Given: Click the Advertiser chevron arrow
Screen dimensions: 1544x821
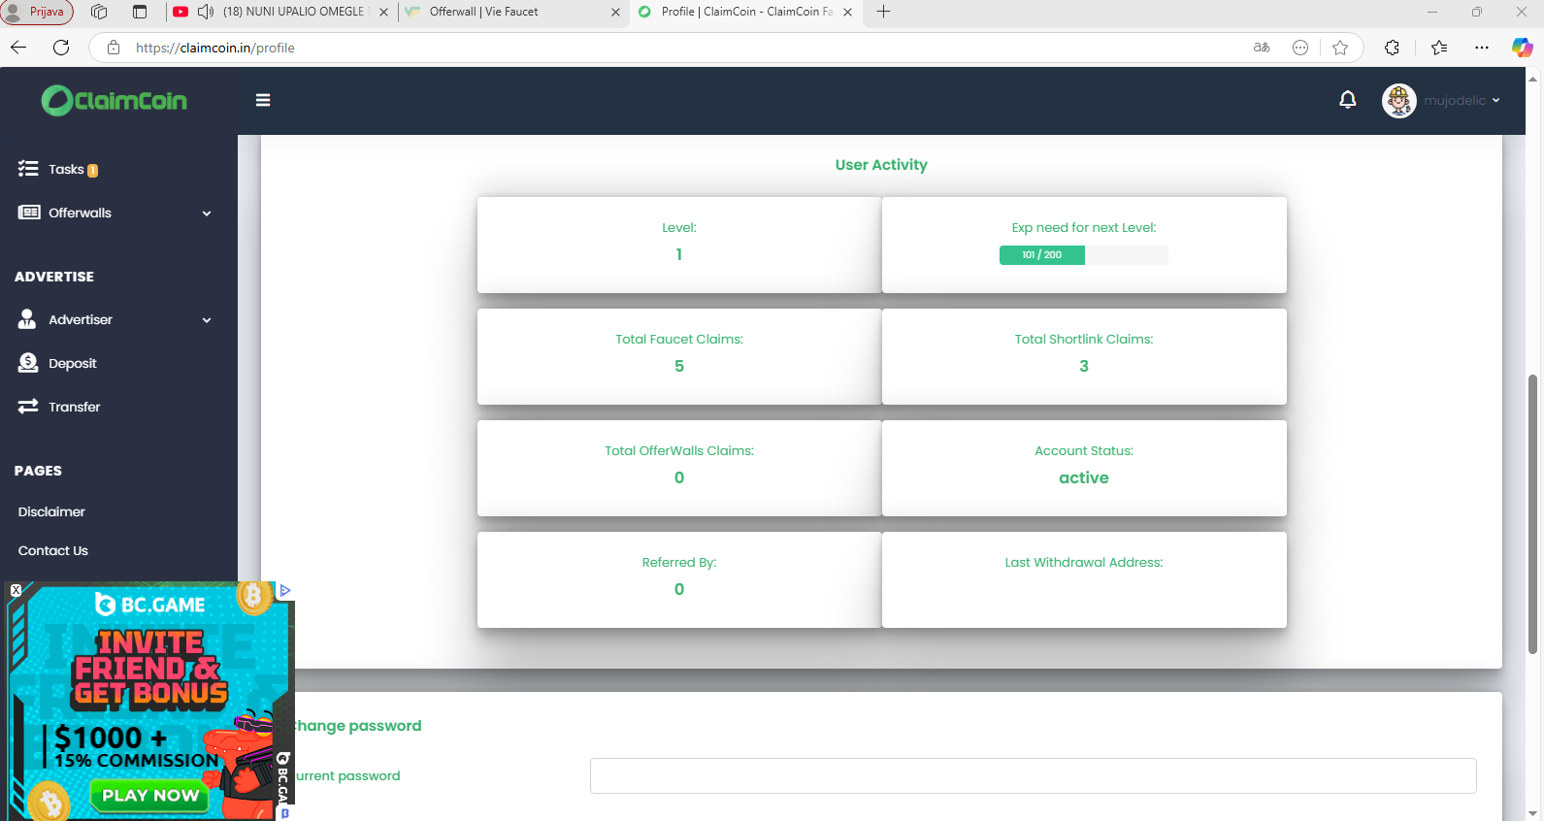Looking at the screenshot, I should [207, 320].
